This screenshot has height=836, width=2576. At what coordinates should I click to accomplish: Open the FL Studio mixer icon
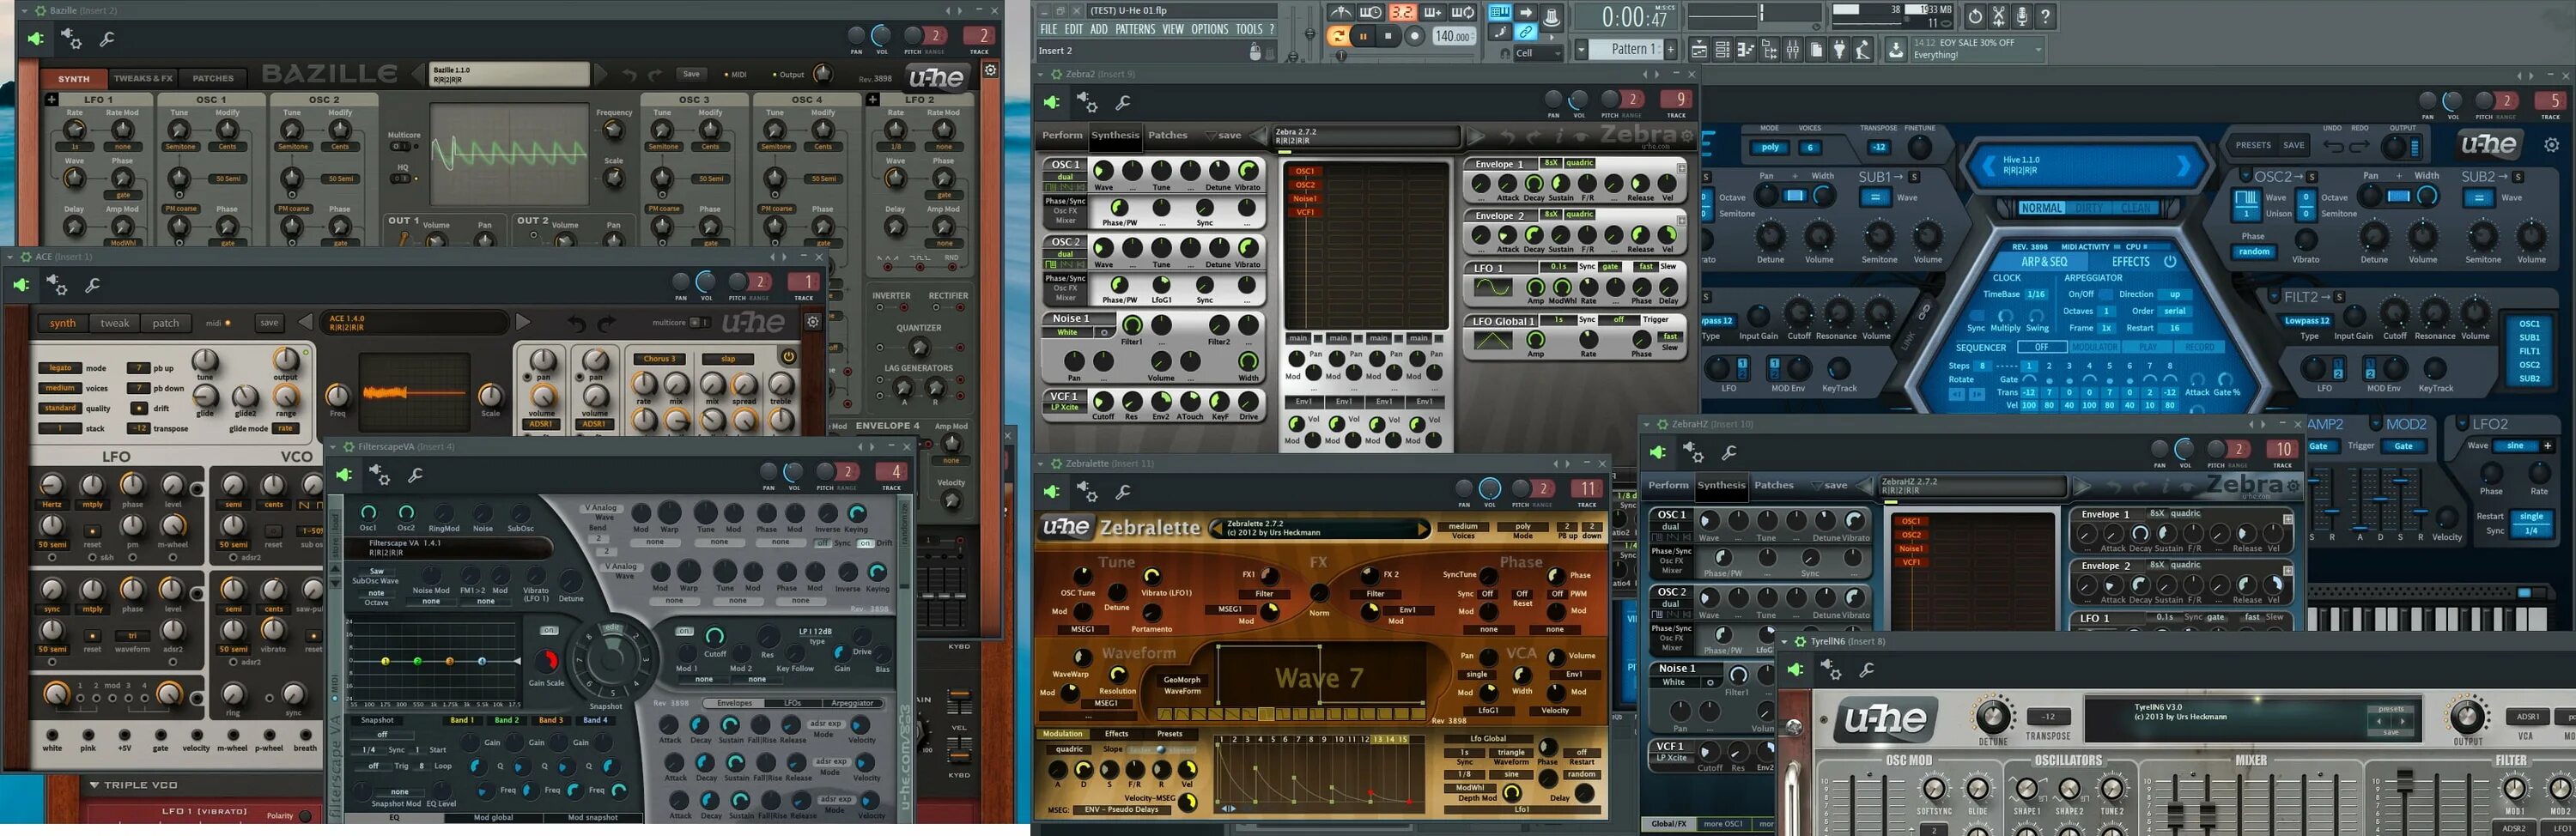[x=1793, y=49]
